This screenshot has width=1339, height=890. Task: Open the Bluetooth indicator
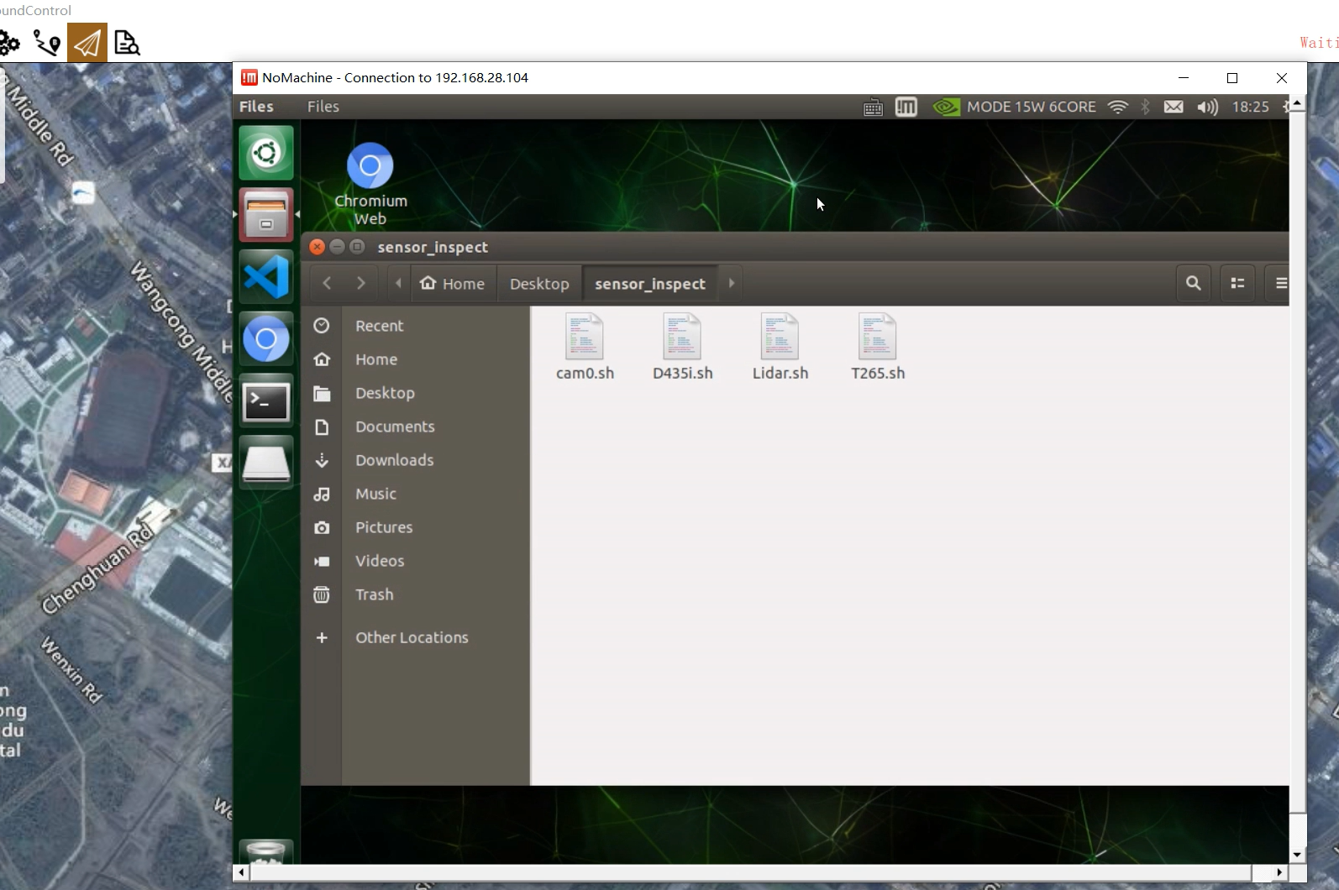click(1145, 107)
